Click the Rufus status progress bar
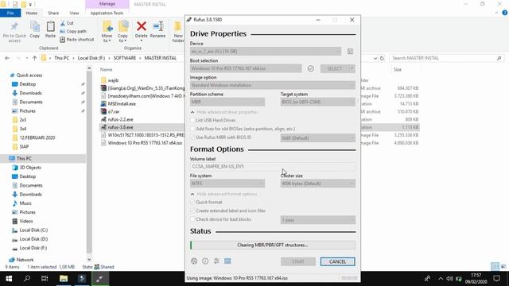This screenshot has width=509, height=286. pos(272,245)
